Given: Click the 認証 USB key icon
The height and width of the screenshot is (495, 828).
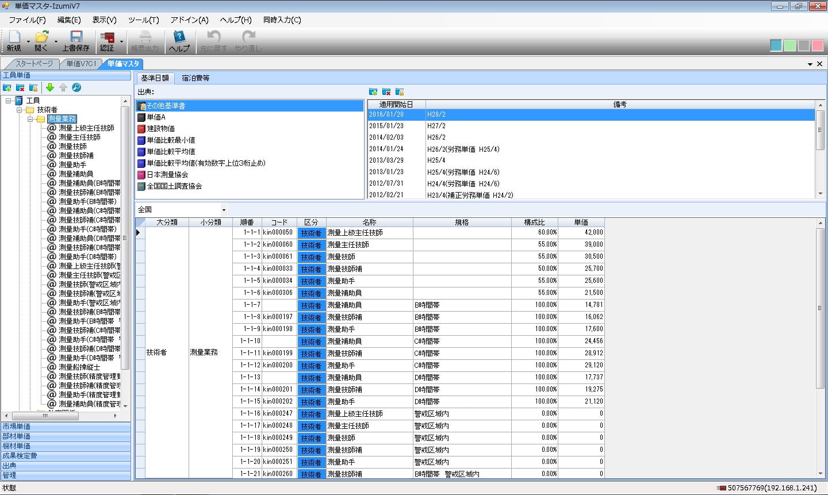Looking at the screenshot, I should pyautogui.click(x=107, y=38).
